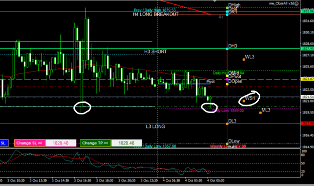This screenshot has height=186, width=314.
Task: Select the WL3 weekly level label
Action: click(x=250, y=57)
